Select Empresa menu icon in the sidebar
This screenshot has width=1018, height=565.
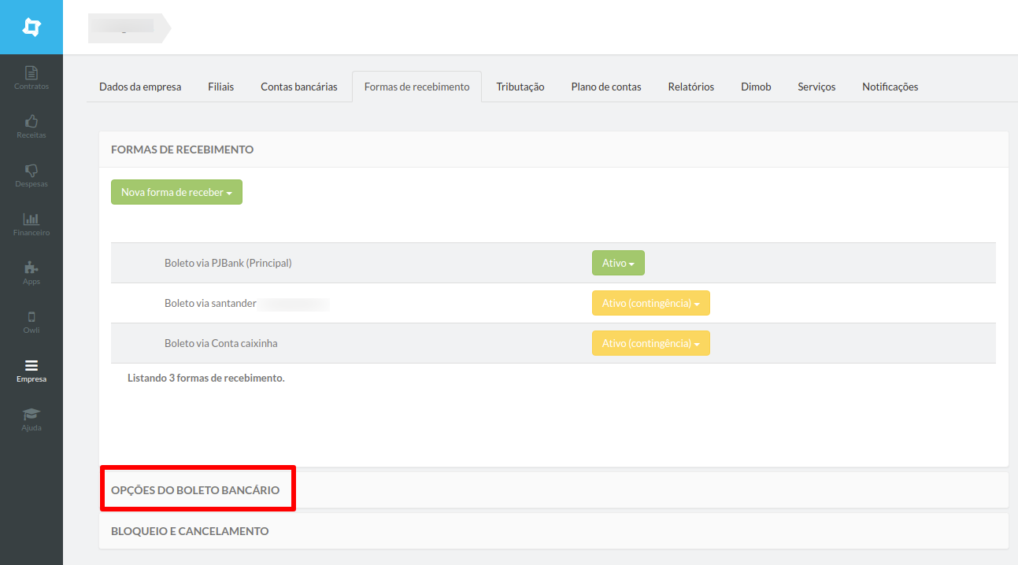[x=31, y=366]
